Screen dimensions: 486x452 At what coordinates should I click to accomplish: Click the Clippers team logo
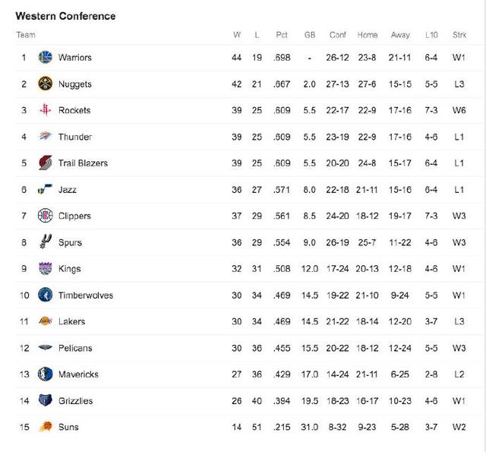coord(46,216)
